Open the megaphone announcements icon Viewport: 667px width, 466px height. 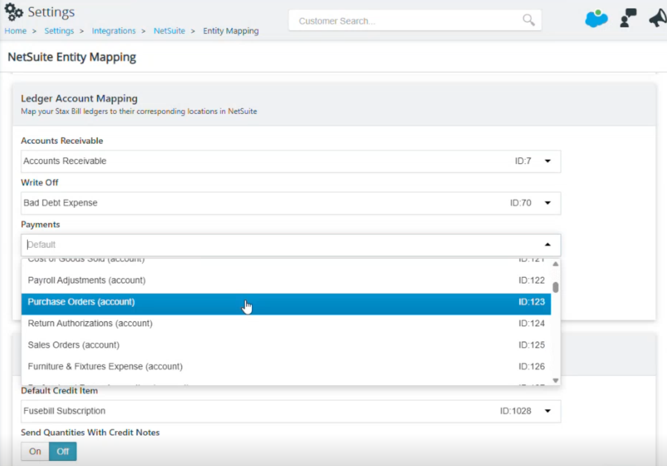pyautogui.click(x=658, y=18)
